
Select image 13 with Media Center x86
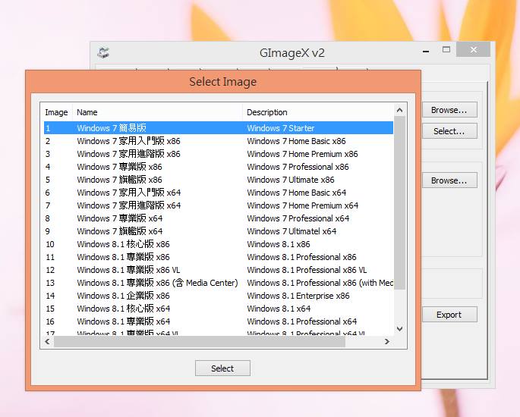219,284
